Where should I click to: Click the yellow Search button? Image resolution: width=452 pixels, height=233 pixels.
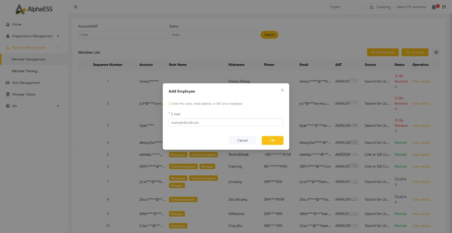pos(269,35)
